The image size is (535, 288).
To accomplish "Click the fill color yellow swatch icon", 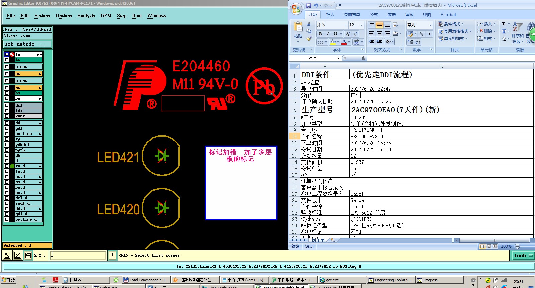I will tap(333, 42).
